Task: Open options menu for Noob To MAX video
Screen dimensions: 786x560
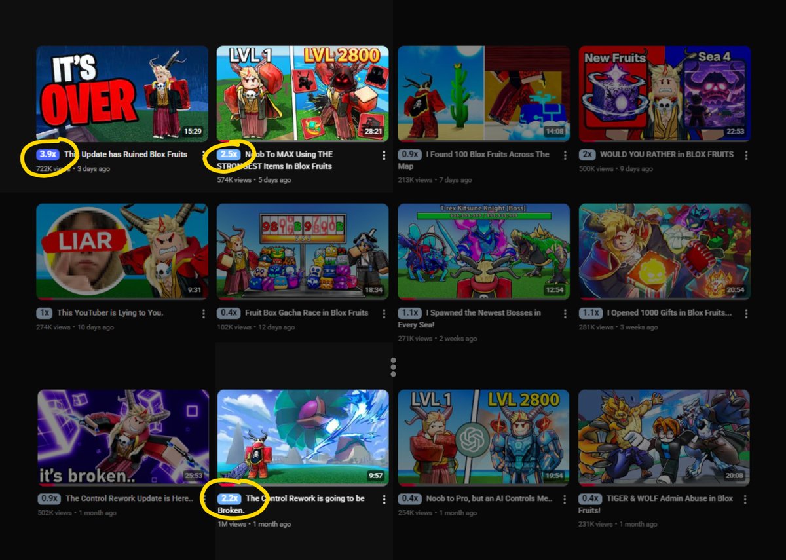Action: coord(384,155)
